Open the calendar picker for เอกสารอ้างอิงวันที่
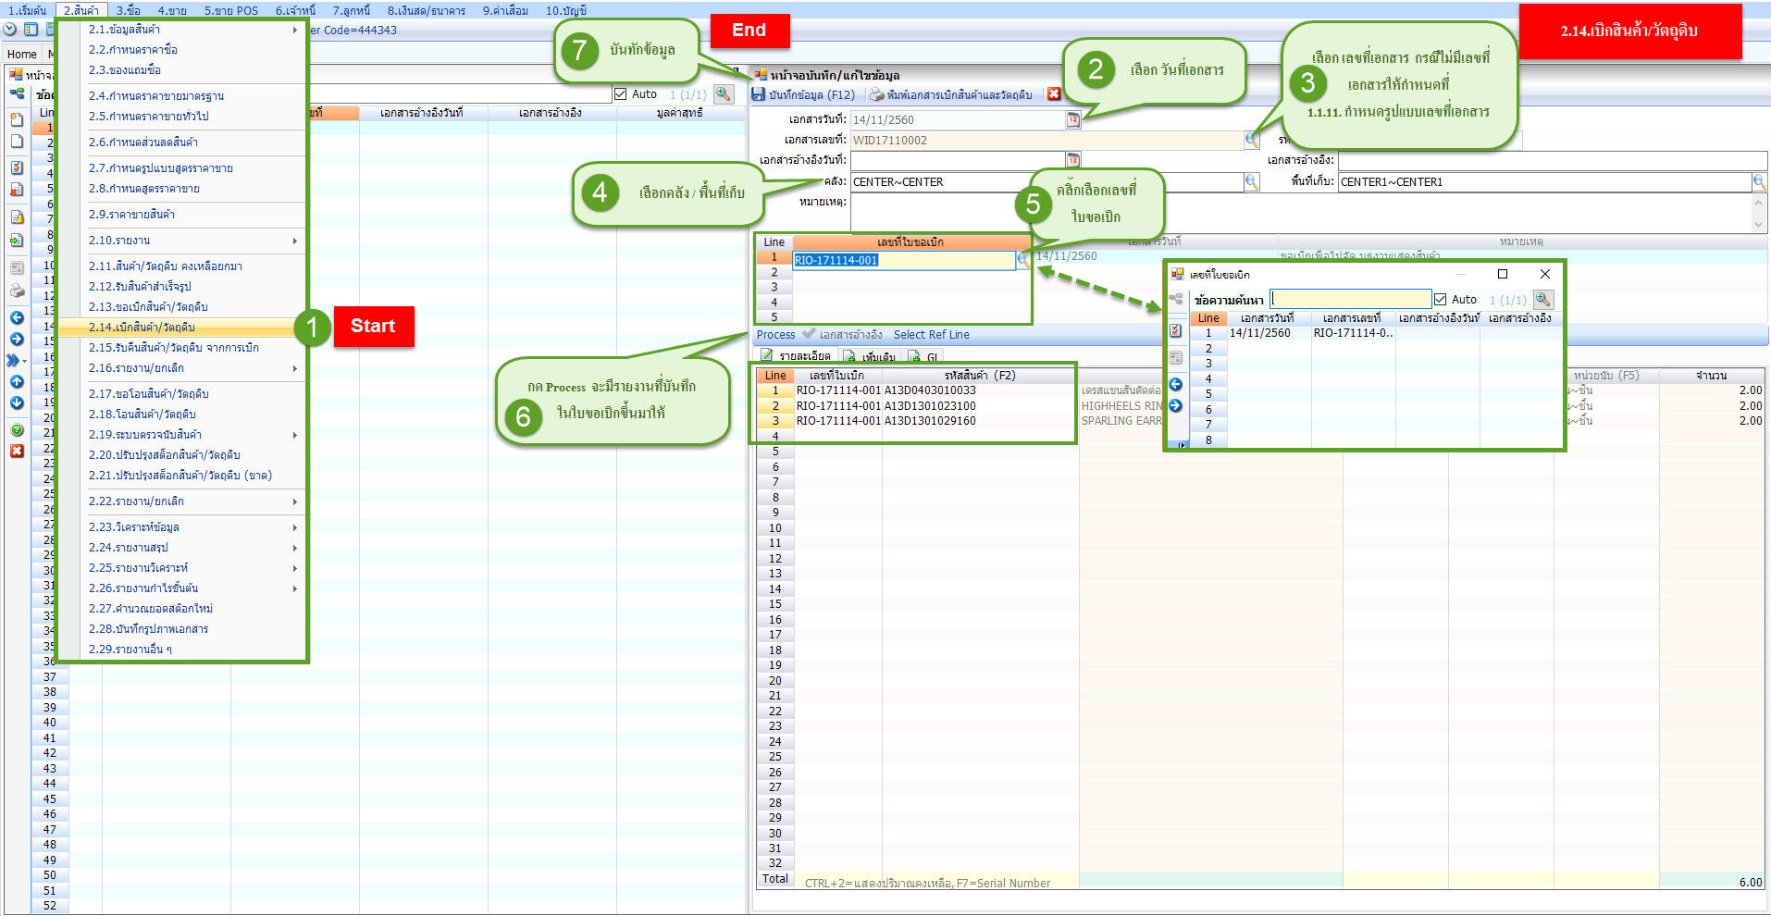Image resolution: width=1771 pixels, height=916 pixels. 1072,160
